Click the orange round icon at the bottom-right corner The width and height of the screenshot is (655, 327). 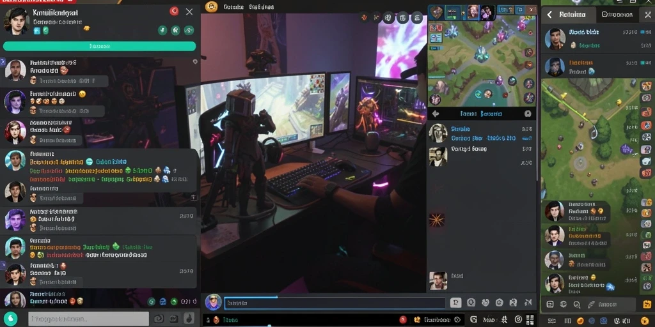[x=645, y=321]
